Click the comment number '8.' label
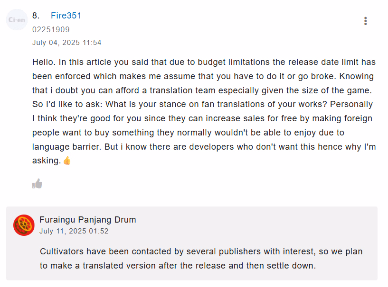 pos(36,16)
